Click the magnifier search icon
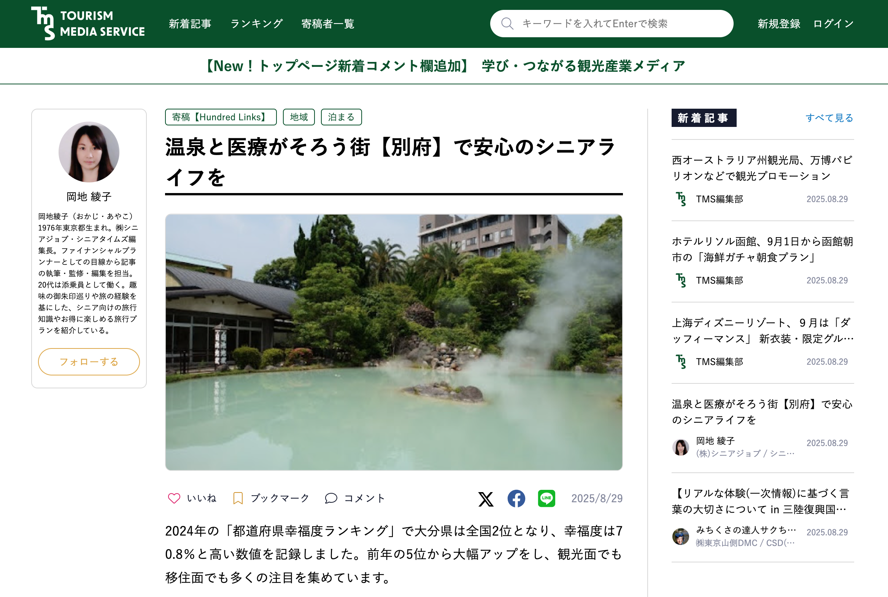Screen dimensions: 888x597 click(507, 24)
